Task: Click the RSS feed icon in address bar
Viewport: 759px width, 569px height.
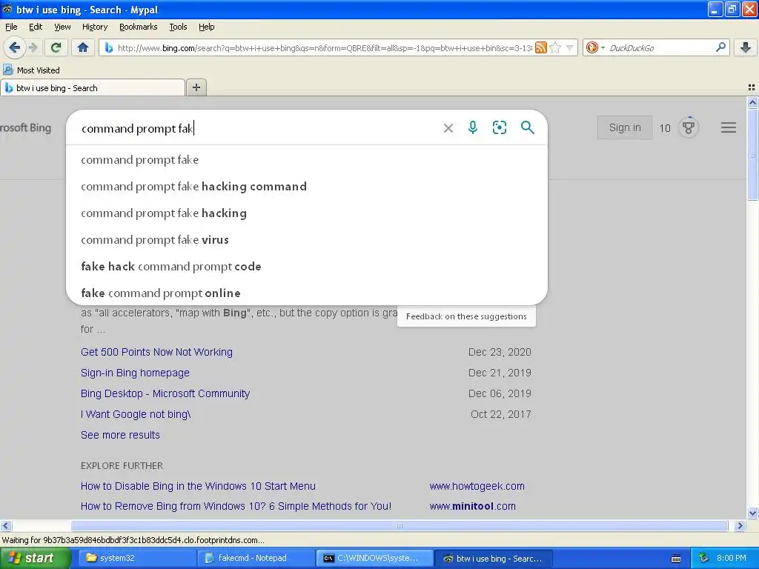Action: tap(540, 47)
